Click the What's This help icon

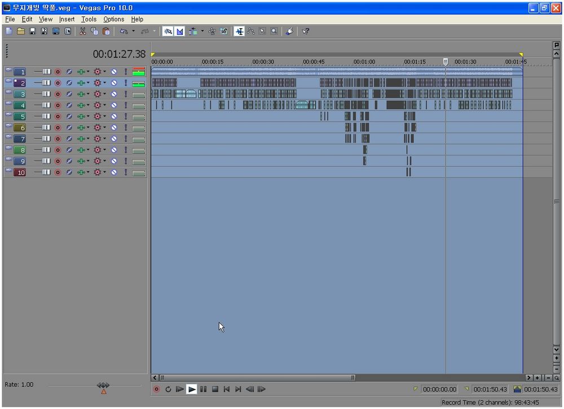click(305, 32)
